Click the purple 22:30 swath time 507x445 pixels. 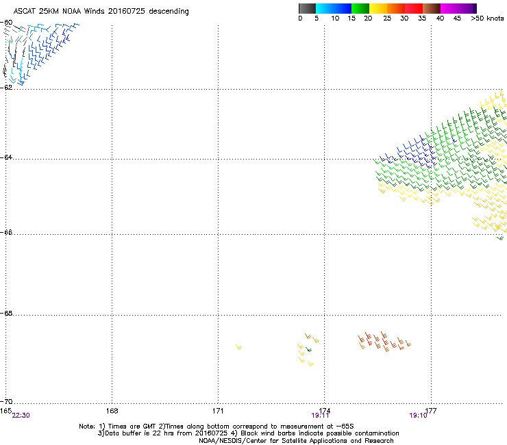[x=21, y=416]
